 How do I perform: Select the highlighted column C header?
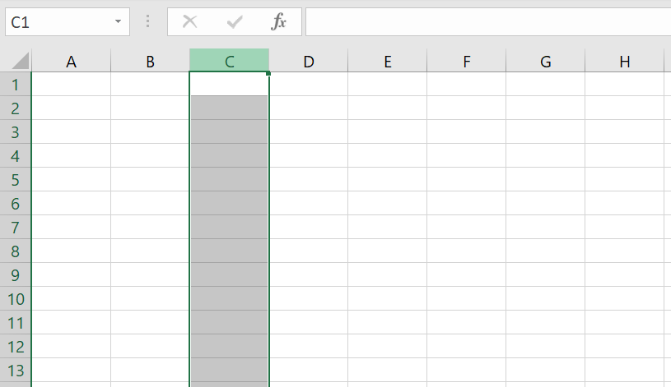[x=229, y=61]
